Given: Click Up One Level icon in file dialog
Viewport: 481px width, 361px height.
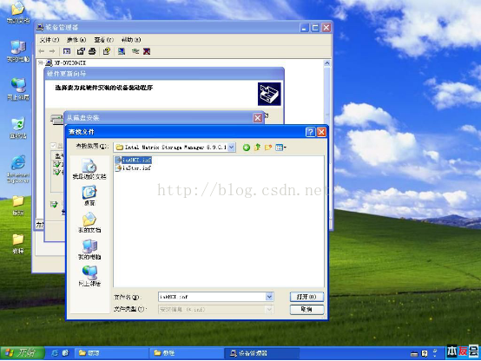Looking at the screenshot, I should point(257,148).
